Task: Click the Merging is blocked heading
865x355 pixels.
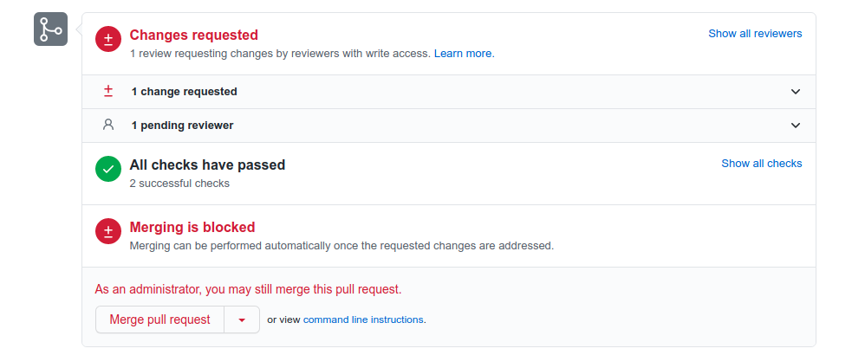Action: (192, 227)
